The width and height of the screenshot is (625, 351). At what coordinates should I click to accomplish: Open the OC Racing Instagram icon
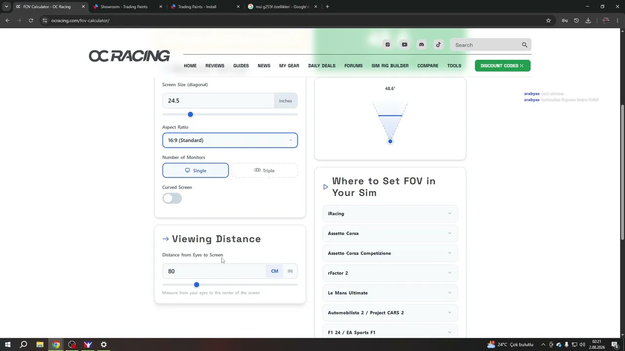coord(388,45)
